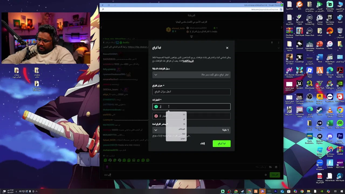This screenshot has width=345, height=194.
Task: Open Razer Cortex desktop shortcut
Action: (340, 124)
